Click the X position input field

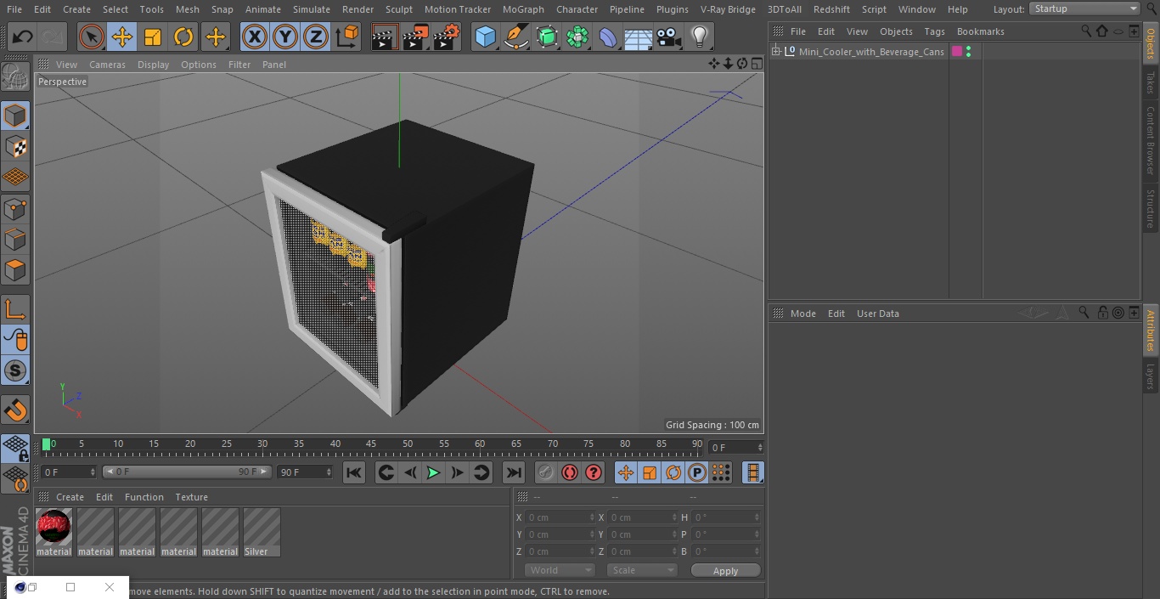point(560,517)
